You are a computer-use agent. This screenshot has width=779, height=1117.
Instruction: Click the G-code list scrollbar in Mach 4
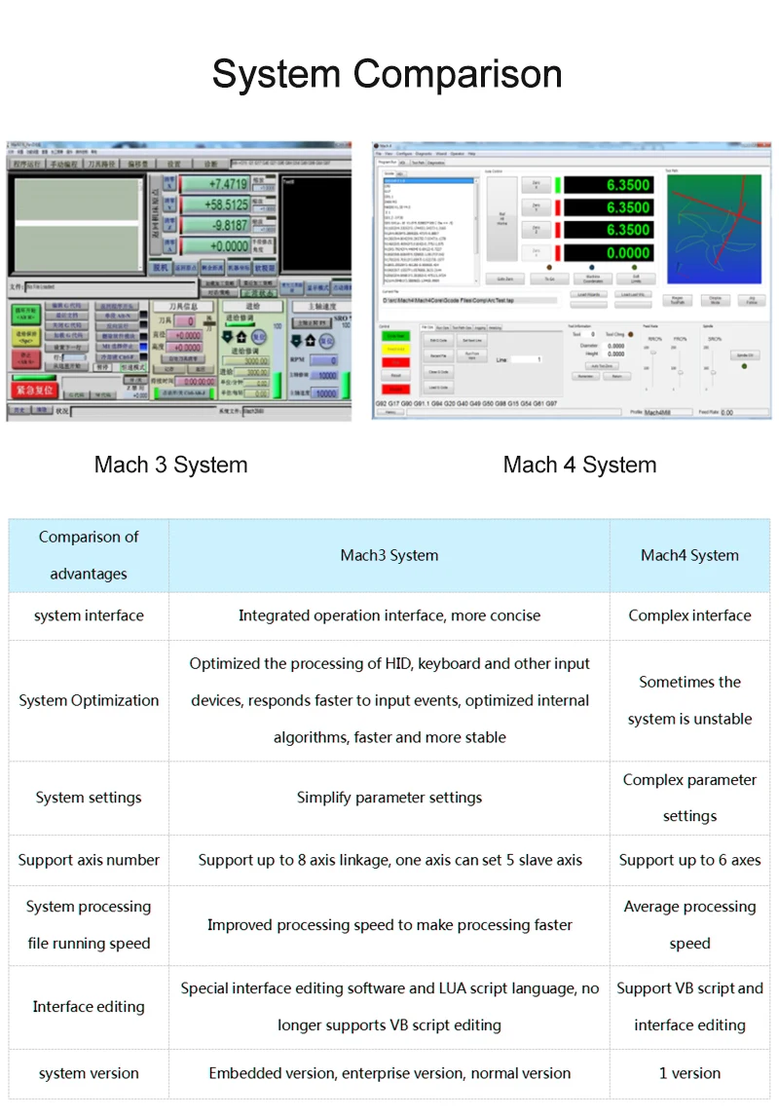click(x=476, y=231)
